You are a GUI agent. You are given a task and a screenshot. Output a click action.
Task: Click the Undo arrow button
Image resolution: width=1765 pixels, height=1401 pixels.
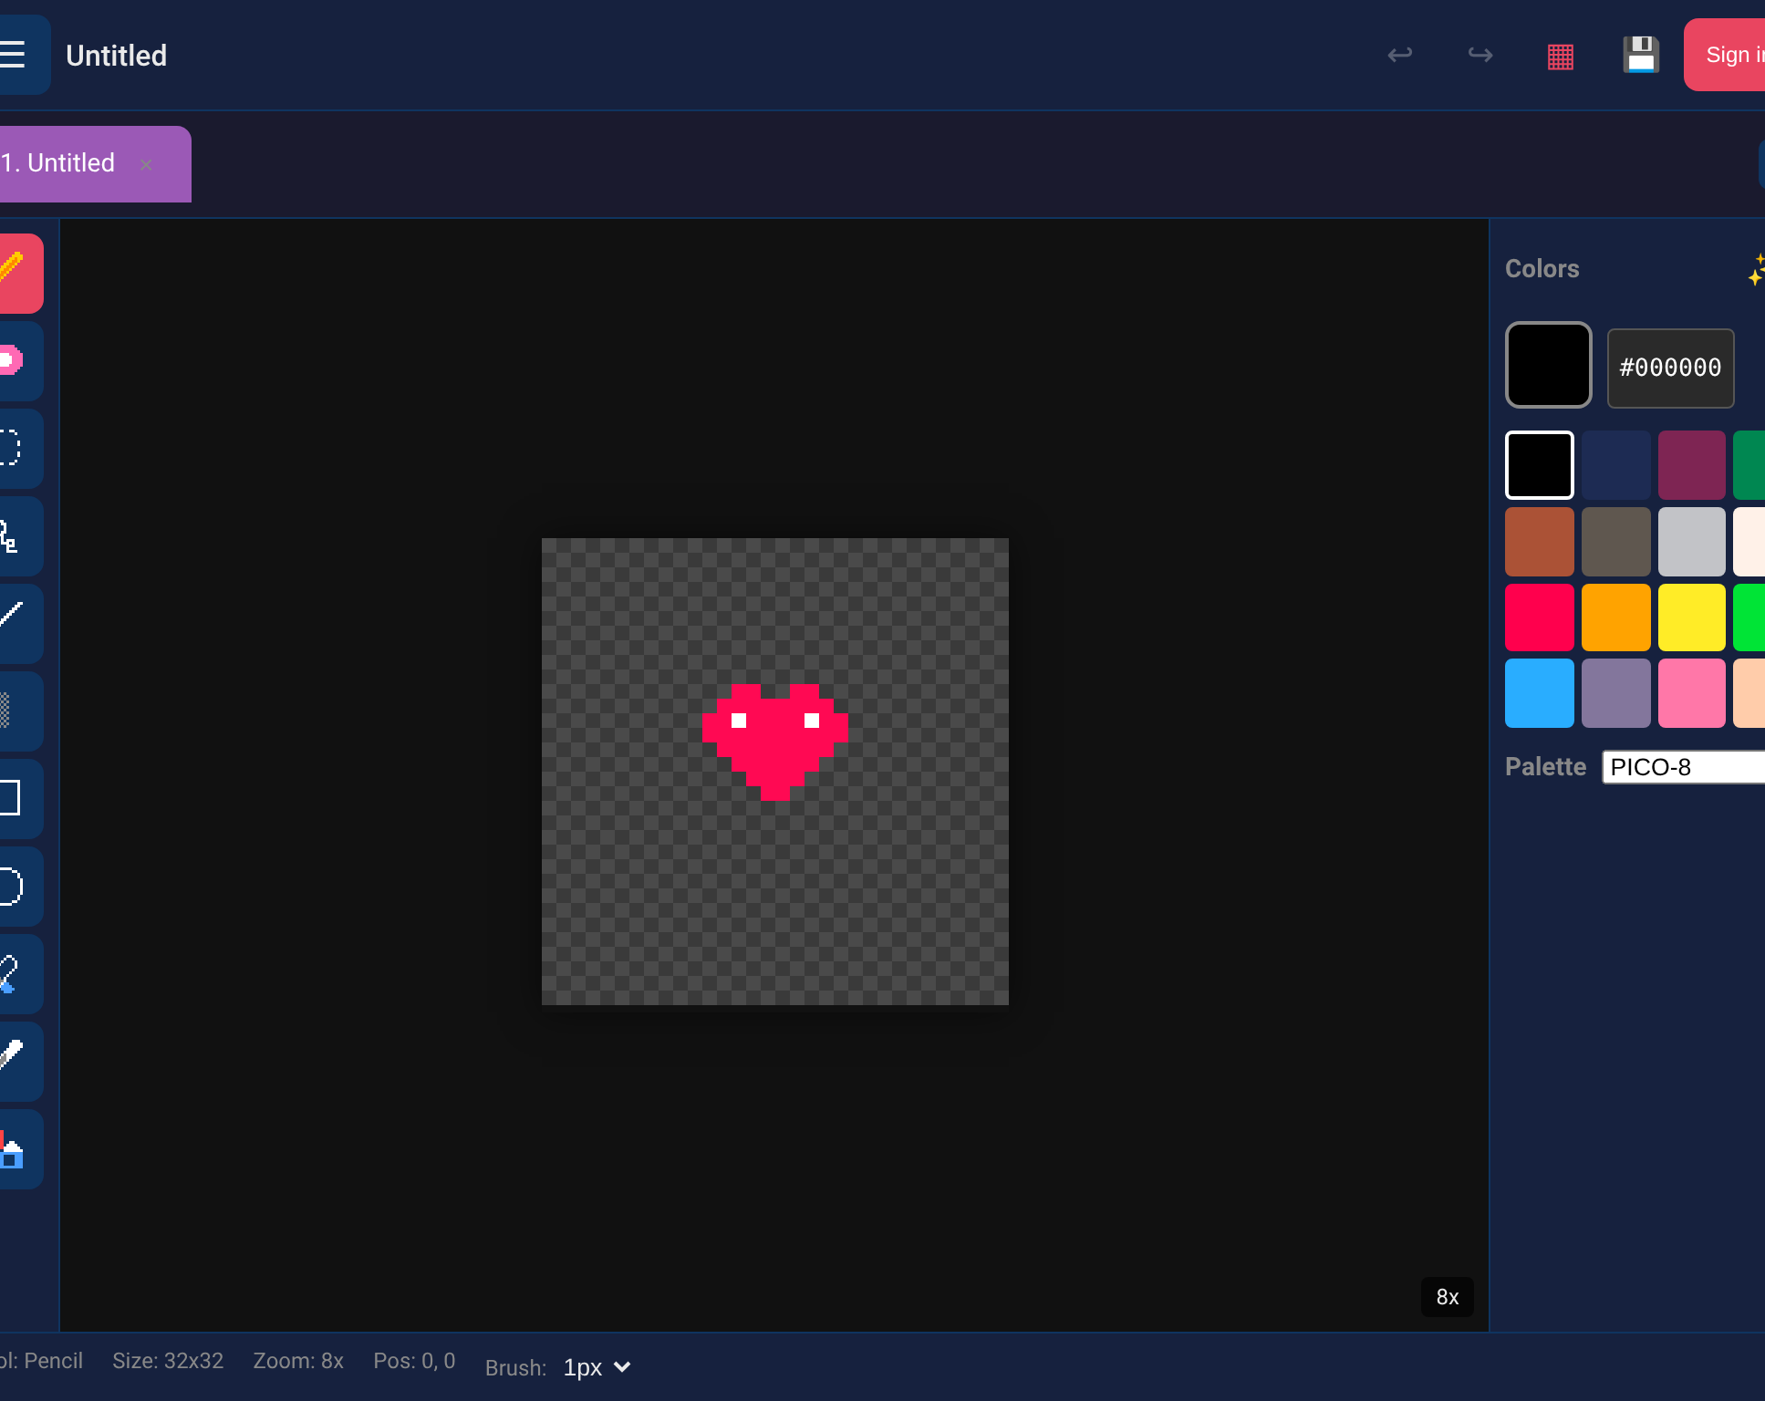pyautogui.click(x=1399, y=55)
